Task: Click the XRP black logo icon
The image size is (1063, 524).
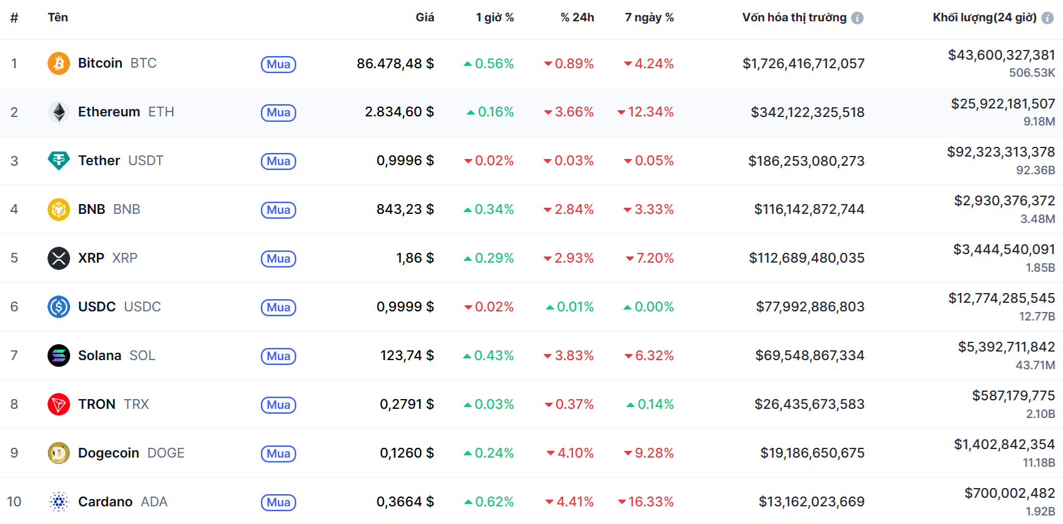Action: click(x=59, y=258)
